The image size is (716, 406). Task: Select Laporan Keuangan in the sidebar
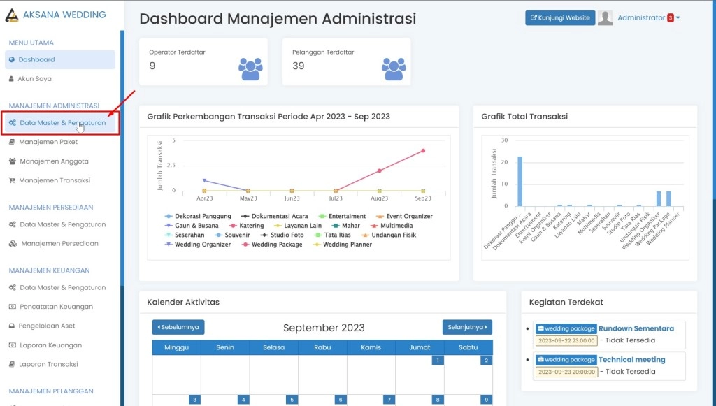50,345
